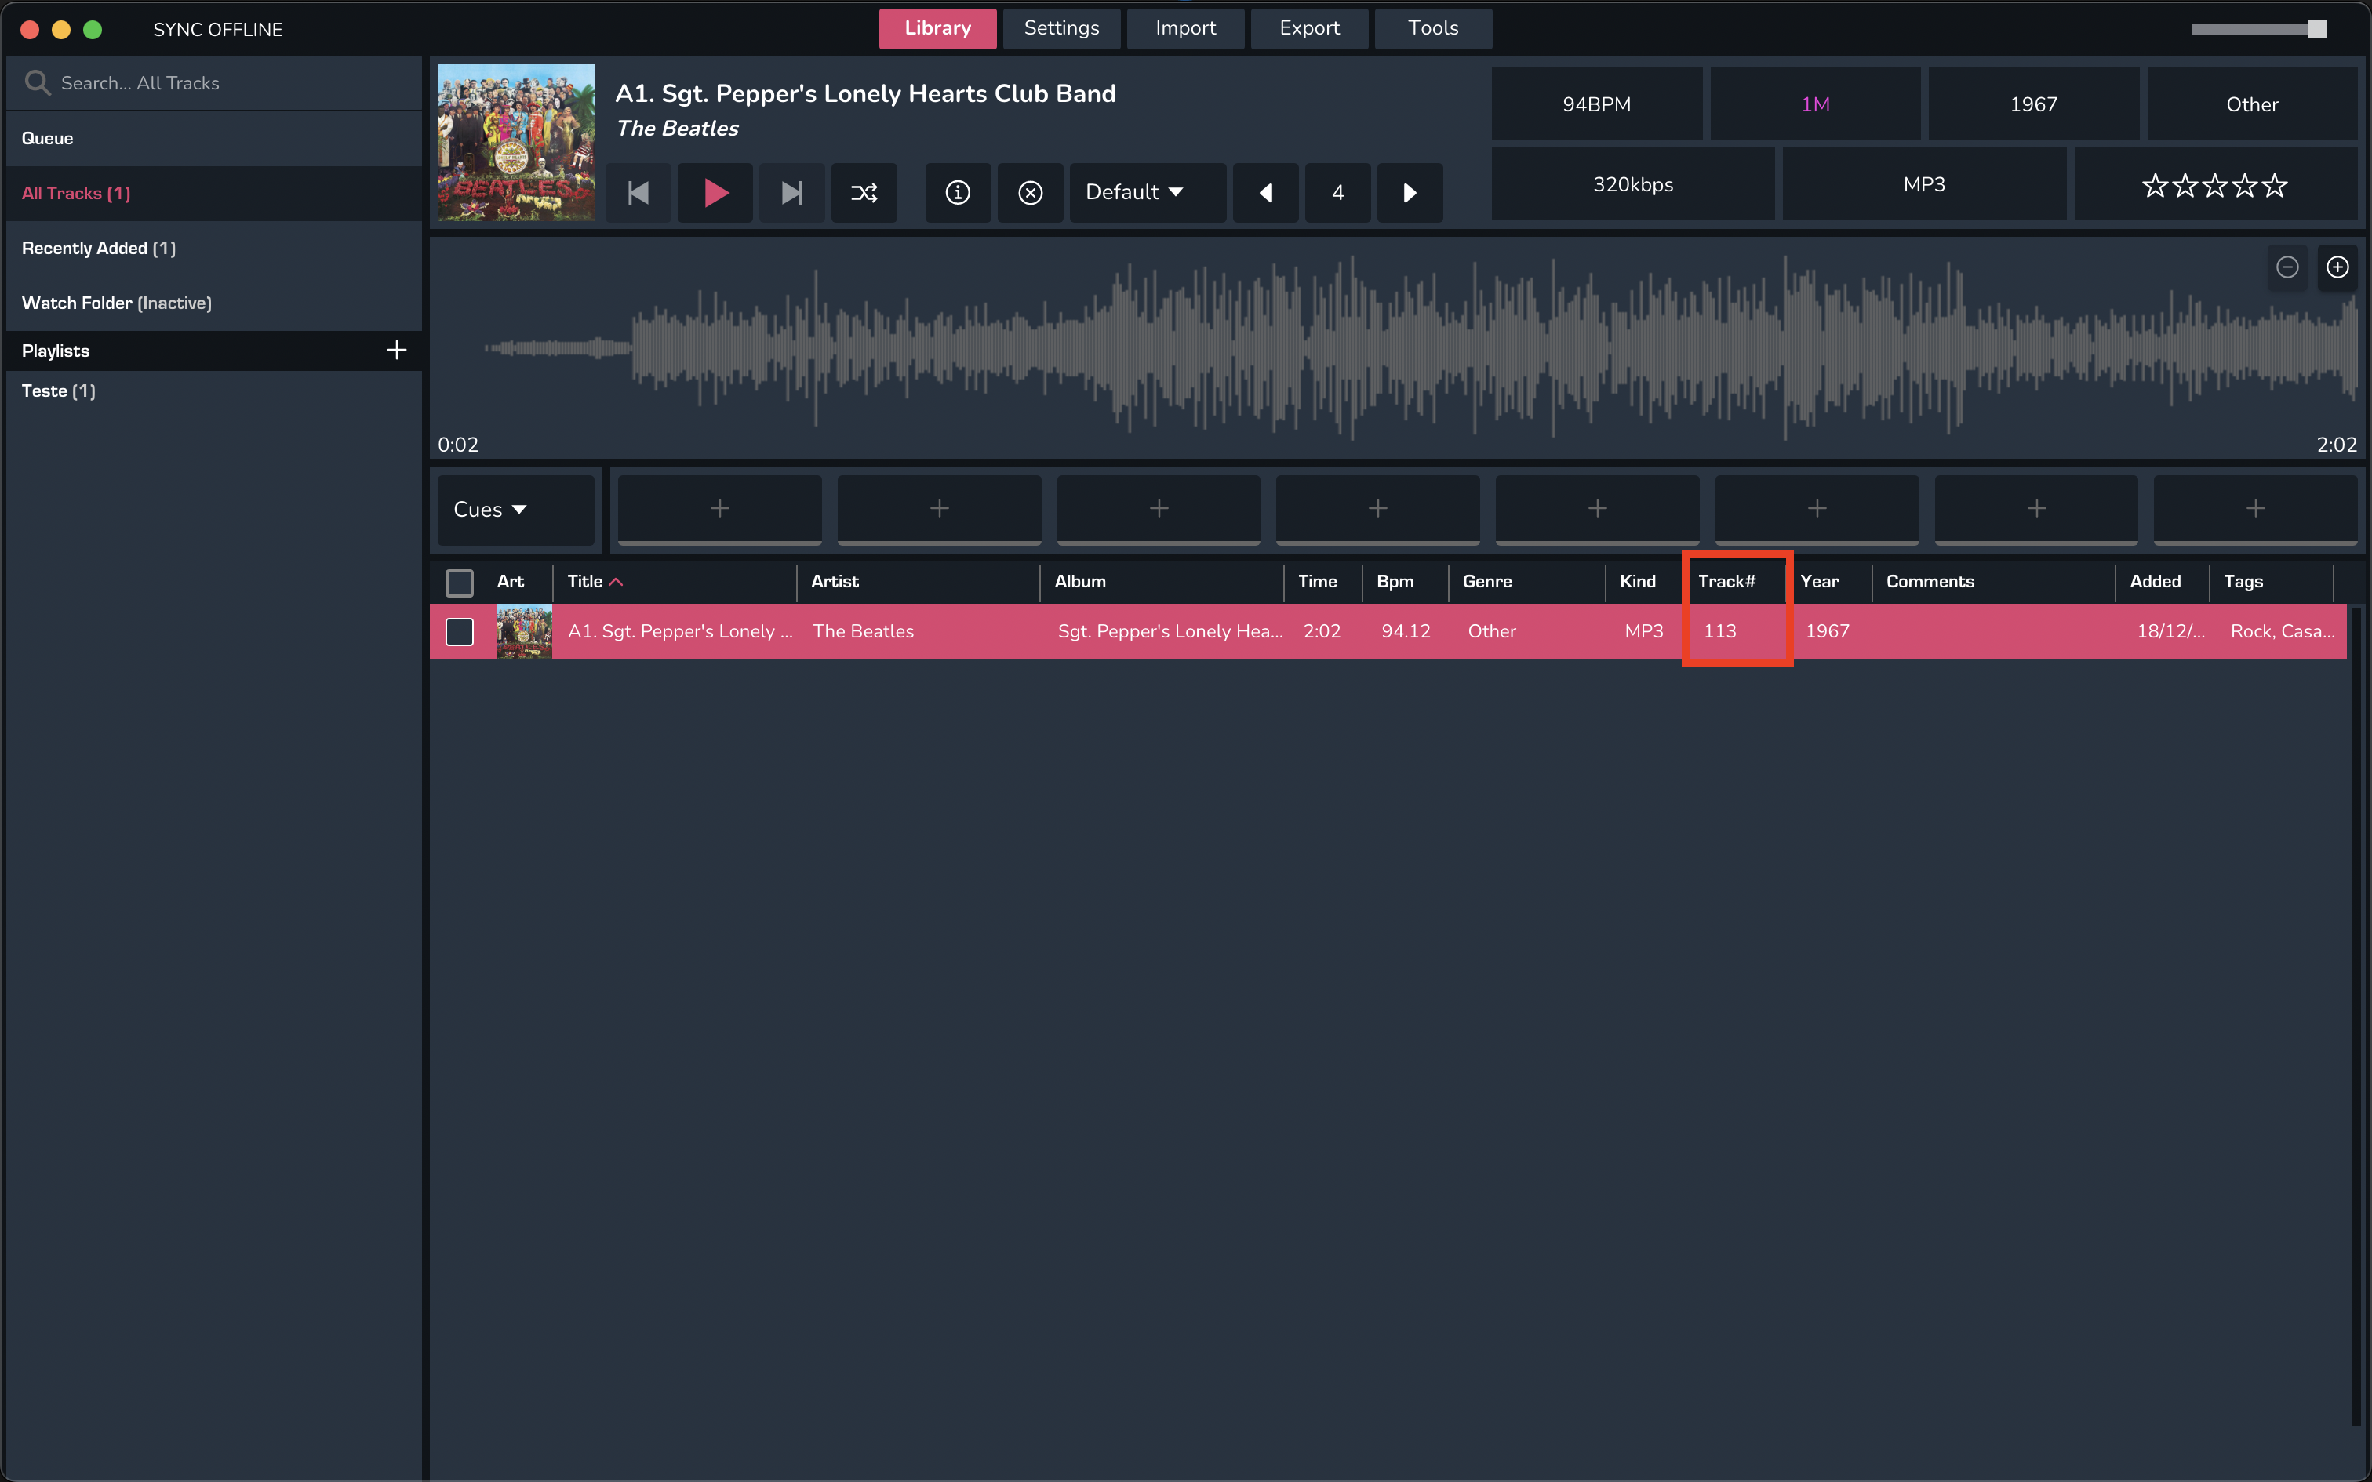Add a new playlist with plus icon
This screenshot has width=2372, height=1482.
pos(396,350)
